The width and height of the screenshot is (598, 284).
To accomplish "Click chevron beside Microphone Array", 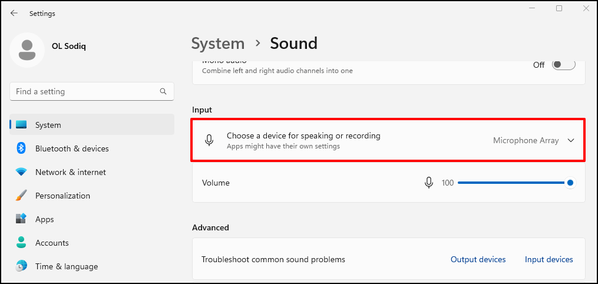I will [571, 140].
